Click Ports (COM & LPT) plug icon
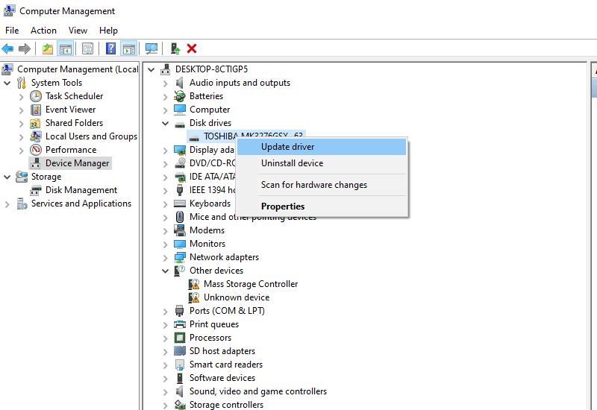 tap(180, 311)
